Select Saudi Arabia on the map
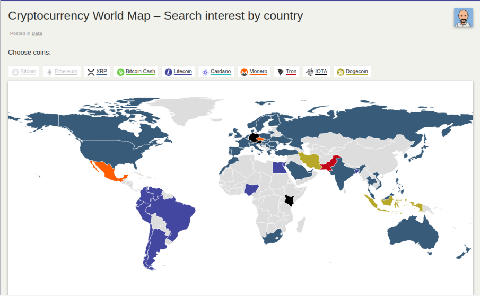The height and width of the screenshot is (296, 480). 298,170
